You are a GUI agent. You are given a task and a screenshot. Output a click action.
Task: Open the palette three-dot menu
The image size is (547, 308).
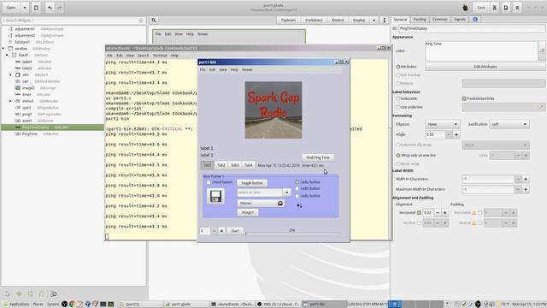pos(384,21)
